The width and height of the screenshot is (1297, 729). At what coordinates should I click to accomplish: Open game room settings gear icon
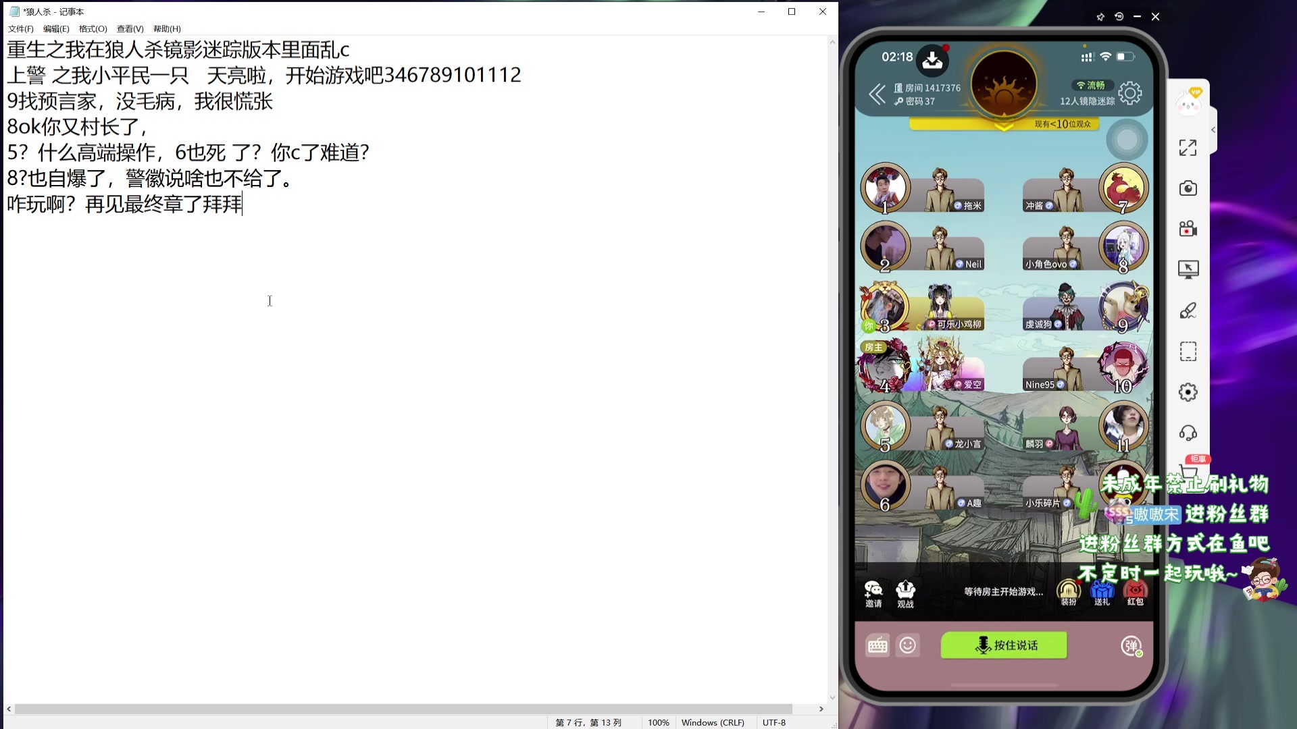click(1130, 93)
